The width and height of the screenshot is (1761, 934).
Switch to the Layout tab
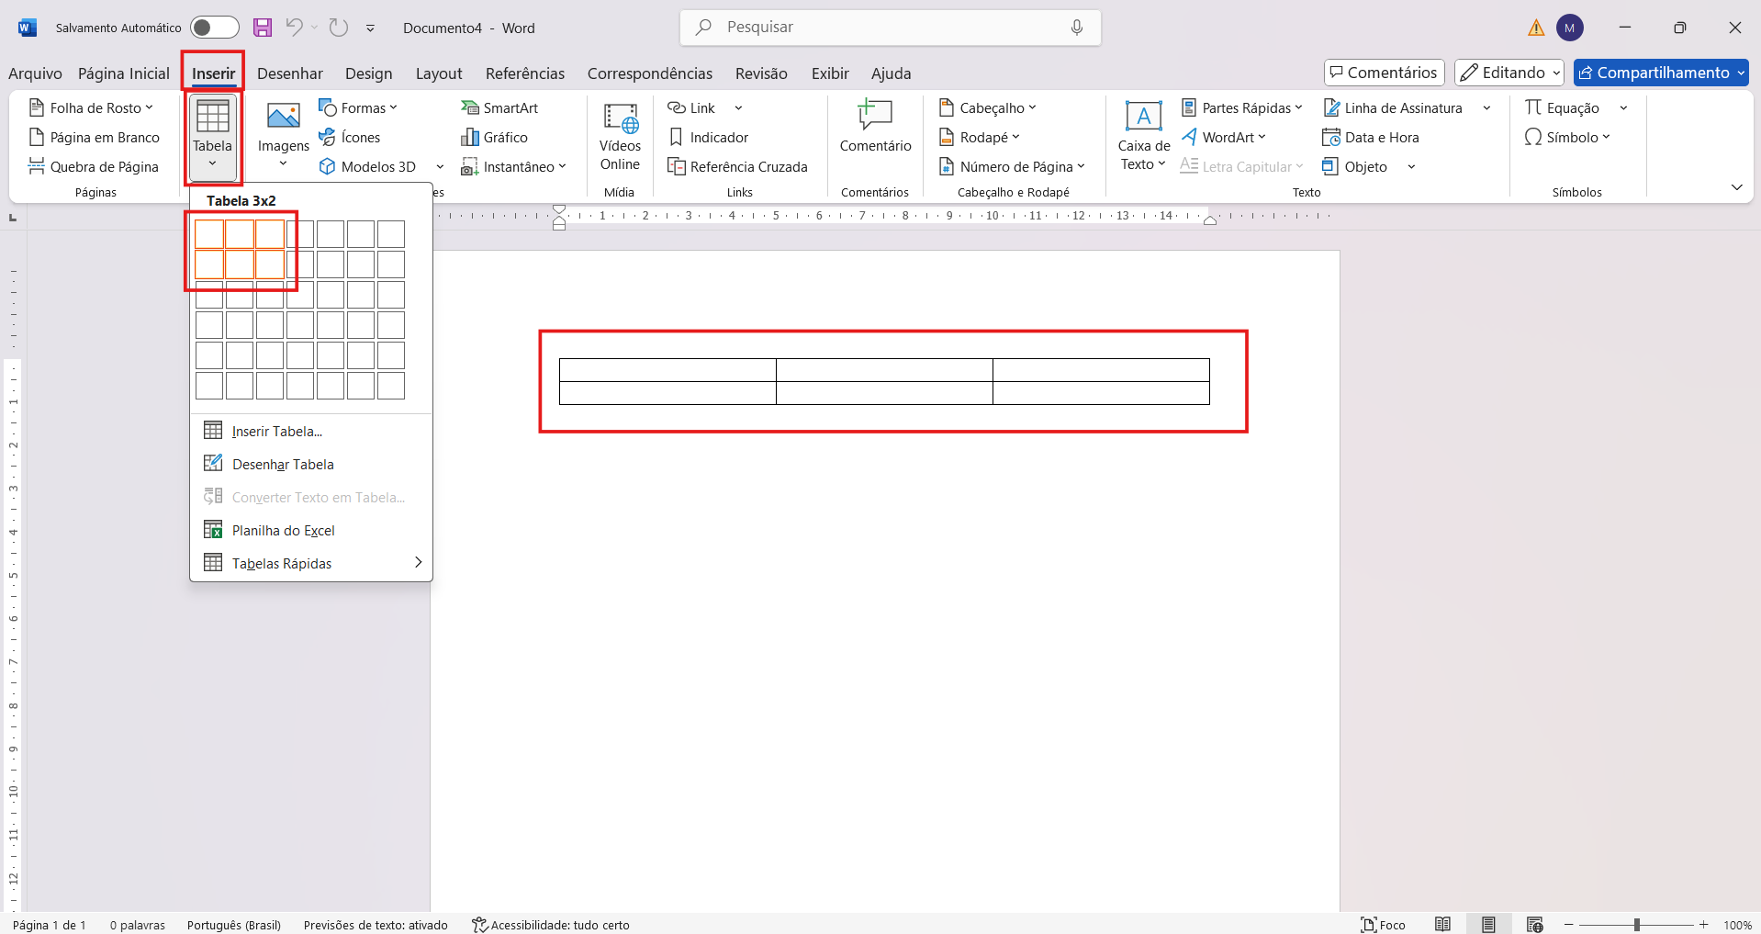[x=439, y=73]
